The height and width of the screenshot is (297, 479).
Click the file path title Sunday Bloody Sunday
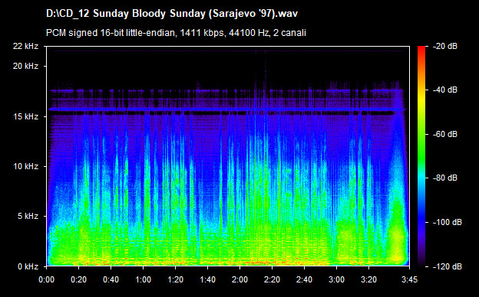click(172, 14)
